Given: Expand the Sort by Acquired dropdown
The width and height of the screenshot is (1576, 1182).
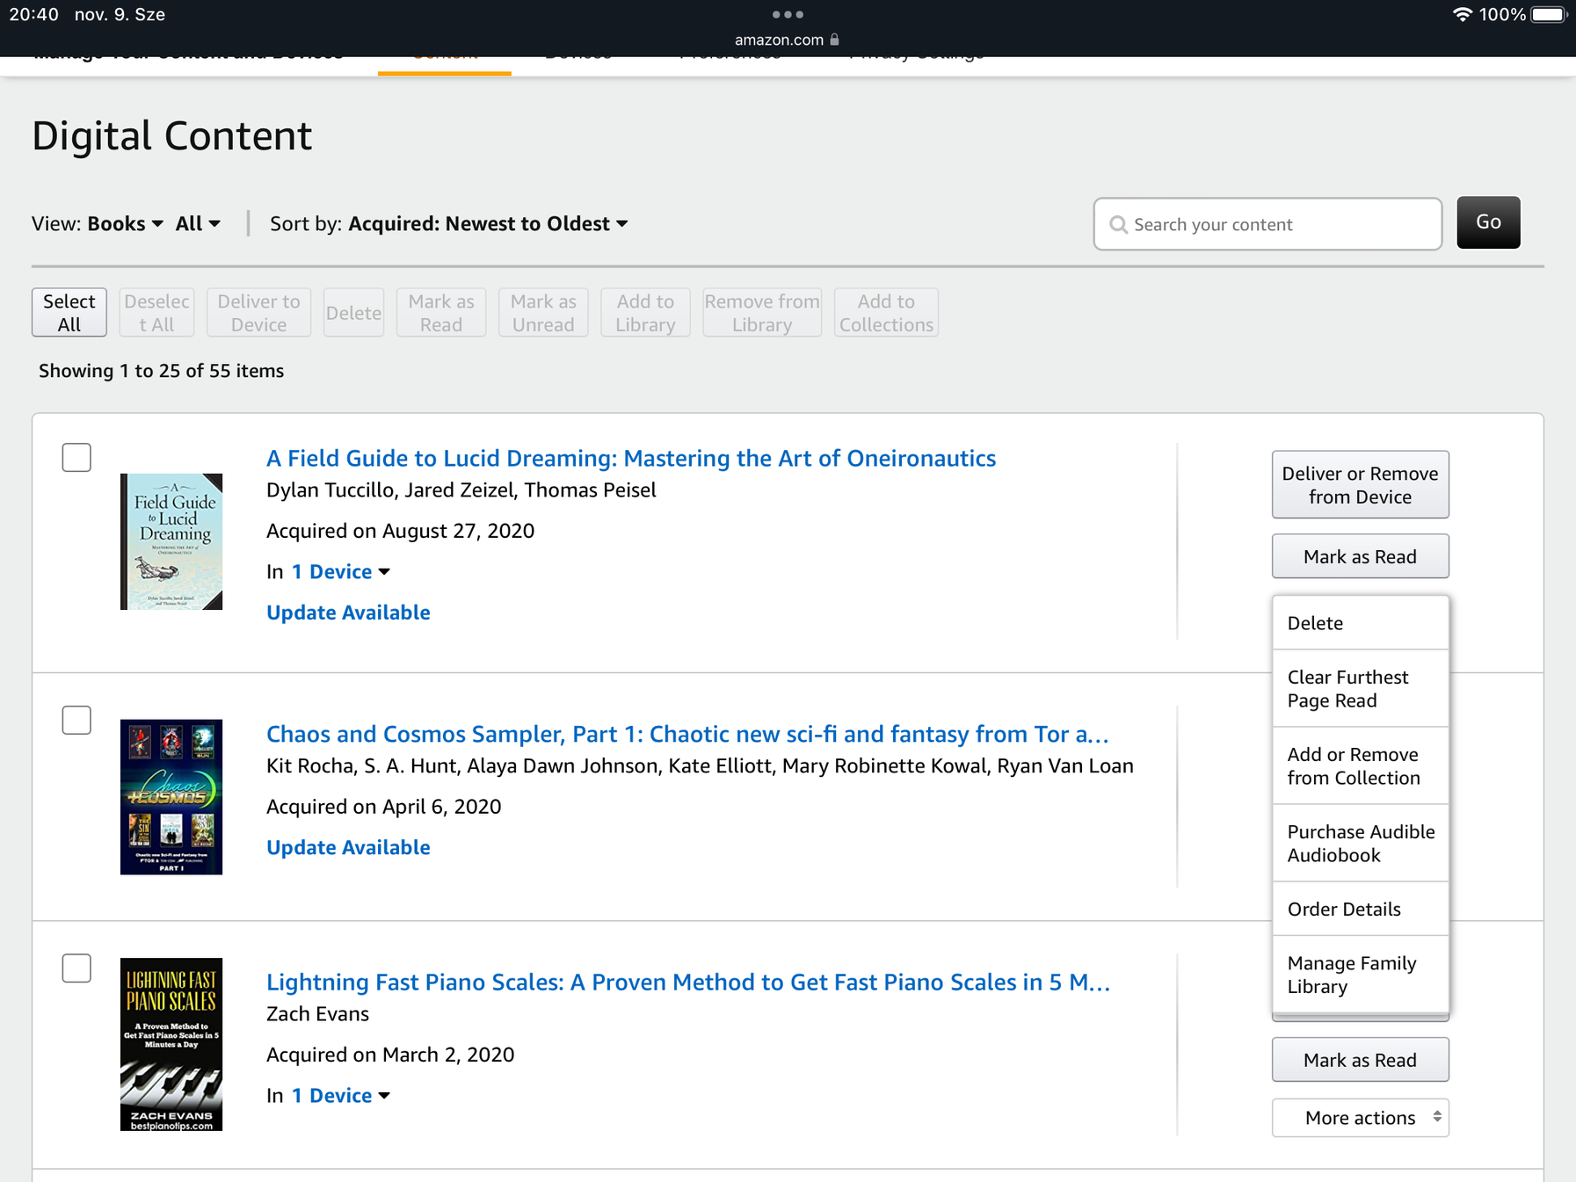Looking at the screenshot, I should click(487, 224).
